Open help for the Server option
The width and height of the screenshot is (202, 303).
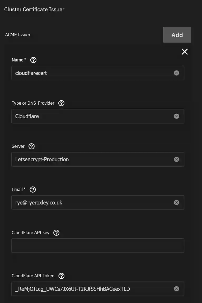31,146
